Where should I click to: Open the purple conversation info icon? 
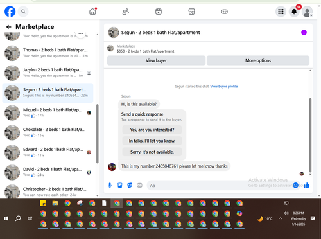pyautogui.click(x=304, y=33)
